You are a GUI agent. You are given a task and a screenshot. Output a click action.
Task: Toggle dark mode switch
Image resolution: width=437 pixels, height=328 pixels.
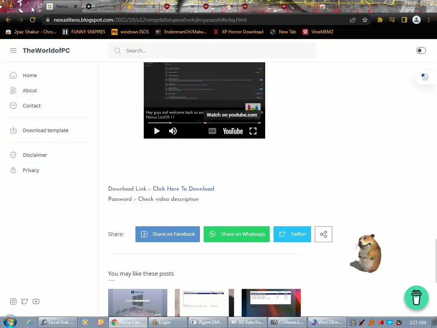[421, 50]
